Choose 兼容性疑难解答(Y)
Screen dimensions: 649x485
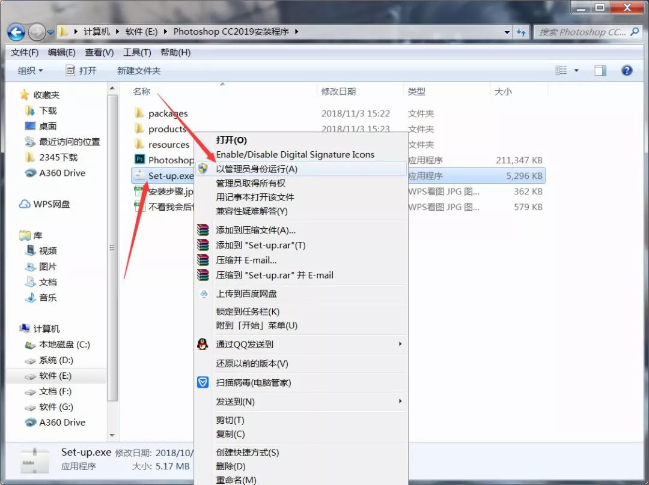coord(301,211)
